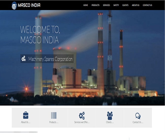Go to the SERVICES navigation link
Screen dimensions: 165x140
106,5
